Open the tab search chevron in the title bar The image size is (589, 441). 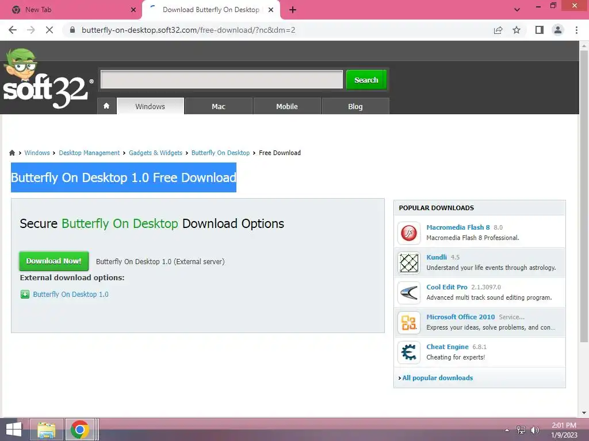pyautogui.click(x=517, y=10)
